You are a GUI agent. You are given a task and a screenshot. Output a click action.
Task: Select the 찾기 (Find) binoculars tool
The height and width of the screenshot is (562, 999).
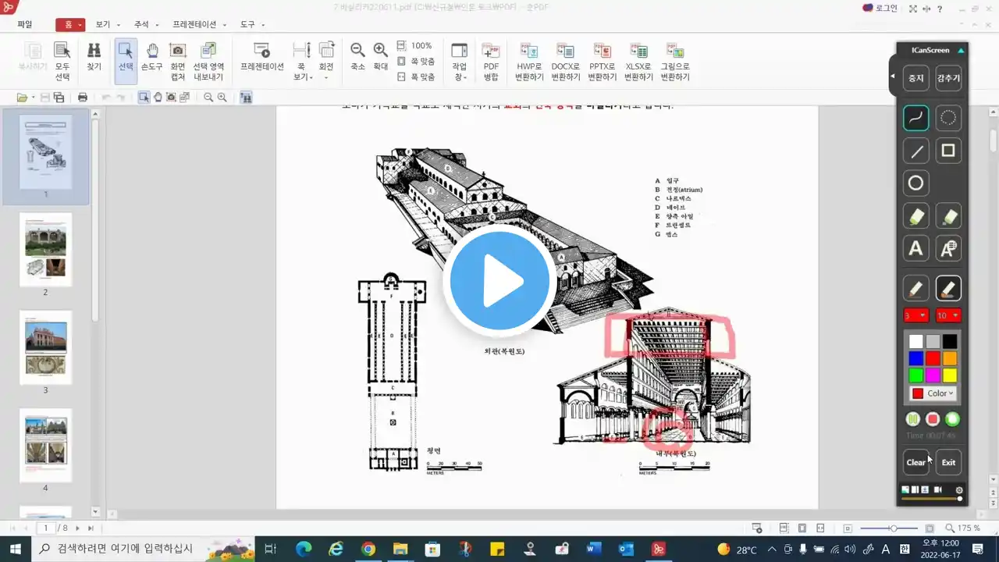click(94, 59)
